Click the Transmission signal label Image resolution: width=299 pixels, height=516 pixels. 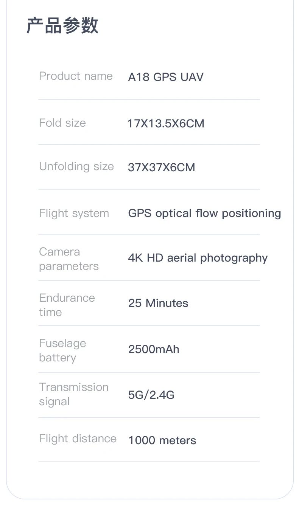coord(73,394)
